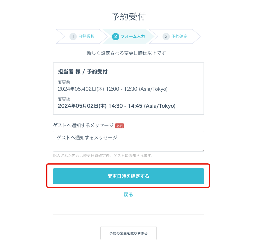255x248 pixels.
Task: Click the 変更後 label in the card
Action: (64, 99)
